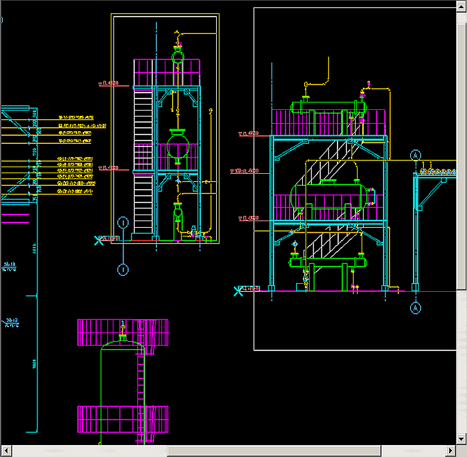The height and width of the screenshot is (457, 467).
Task: Select lower magenta platform on bottom tower
Action: (x=122, y=420)
